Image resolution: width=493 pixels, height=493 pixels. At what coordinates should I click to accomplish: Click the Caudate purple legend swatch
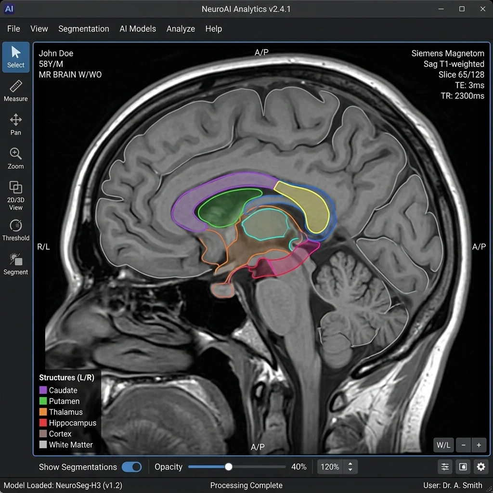click(x=43, y=390)
